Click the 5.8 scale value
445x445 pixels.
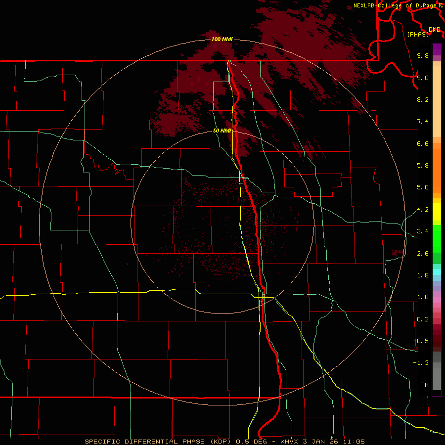423,166
